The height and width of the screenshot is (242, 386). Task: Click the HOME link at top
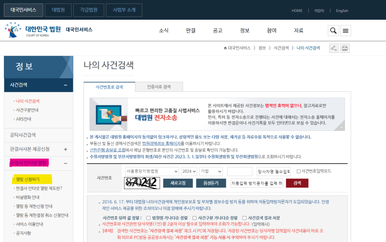[297, 11]
